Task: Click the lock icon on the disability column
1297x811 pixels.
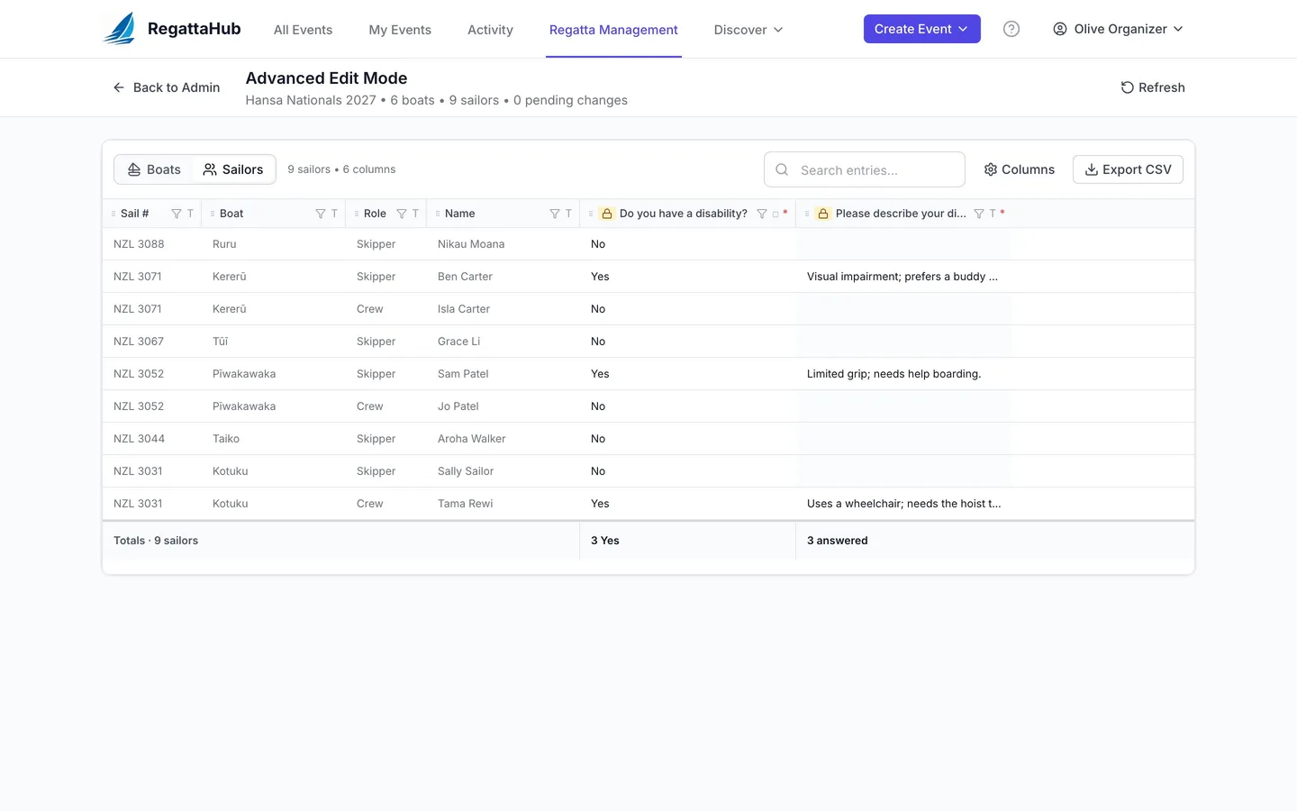Action: tap(607, 214)
